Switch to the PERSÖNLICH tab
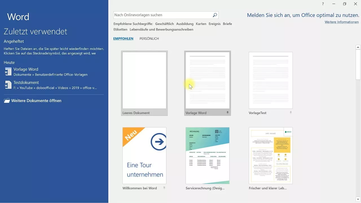This screenshot has width=361, height=203. click(149, 38)
